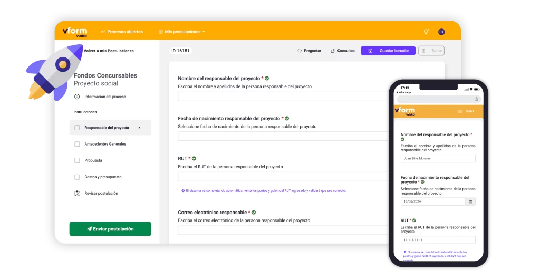Open the DT user avatar menu
The height and width of the screenshot is (279, 540).
click(x=441, y=32)
